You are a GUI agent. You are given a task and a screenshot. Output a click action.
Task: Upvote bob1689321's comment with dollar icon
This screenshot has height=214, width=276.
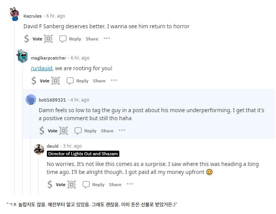tap(42, 131)
